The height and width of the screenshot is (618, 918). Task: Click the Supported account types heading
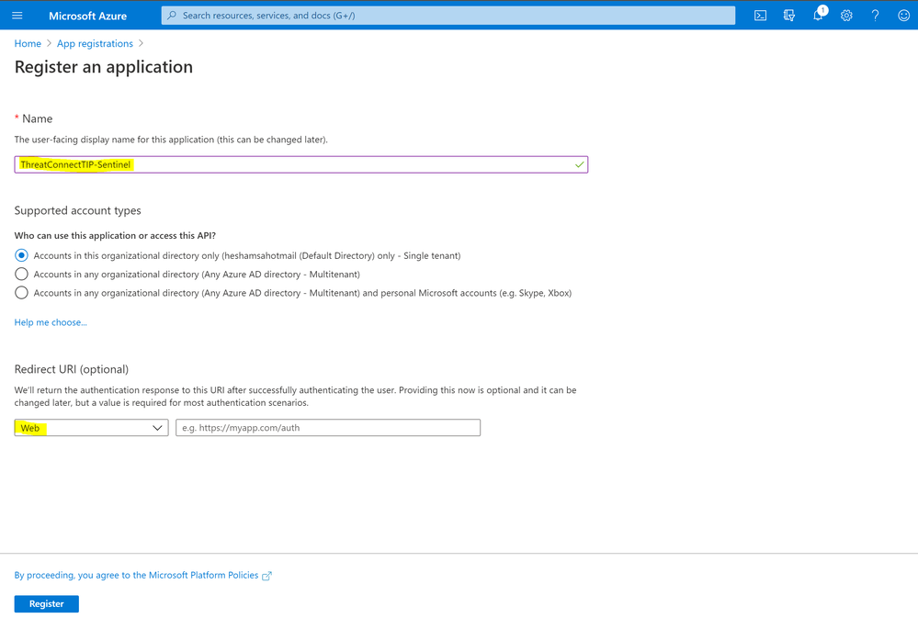78,210
